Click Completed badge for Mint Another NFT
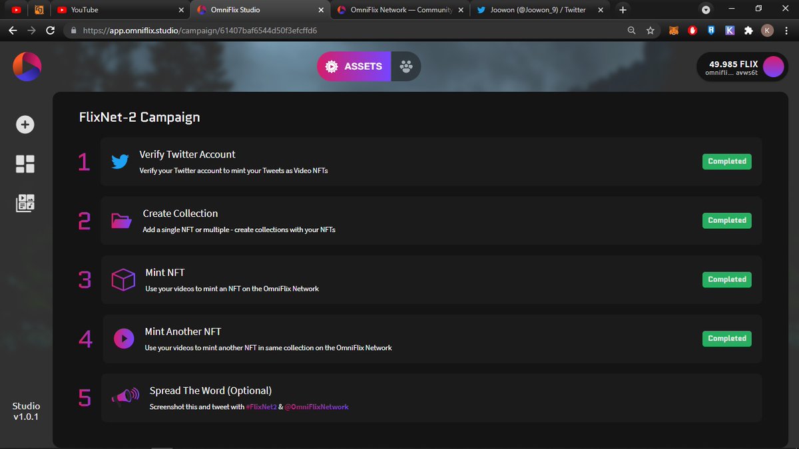Image resolution: width=799 pixels, height=449 pixels. pos(727,339)
